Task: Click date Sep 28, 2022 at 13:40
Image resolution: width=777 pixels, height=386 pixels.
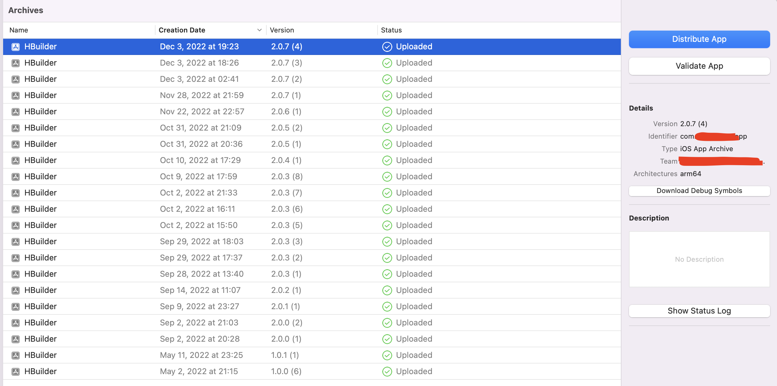Action: click(202, 274)
